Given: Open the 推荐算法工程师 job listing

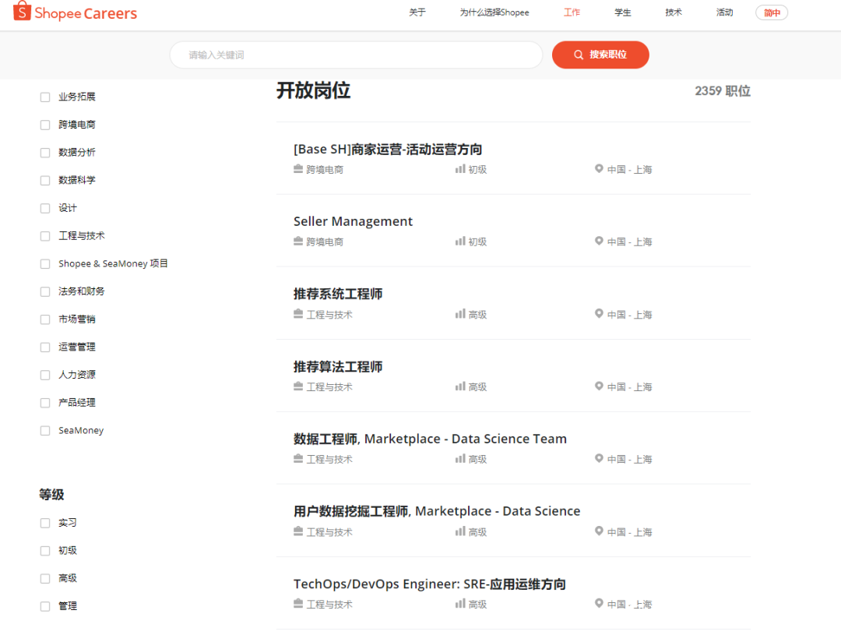Looking at the screenshot, I should click(x=338, y=367).
